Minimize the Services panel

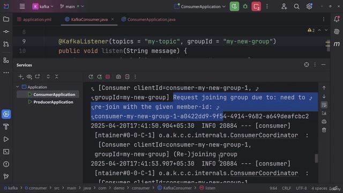tap(324, 64)
